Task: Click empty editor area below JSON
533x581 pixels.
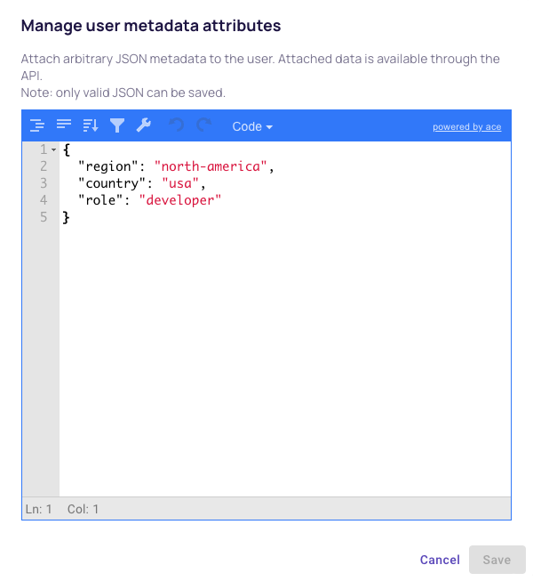Action: tap(285, 359)
